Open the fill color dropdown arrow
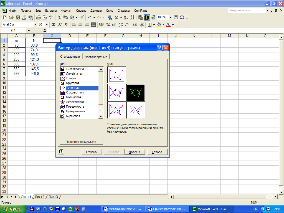This screenshot has width=284, height=213. (x=163, y=25)
